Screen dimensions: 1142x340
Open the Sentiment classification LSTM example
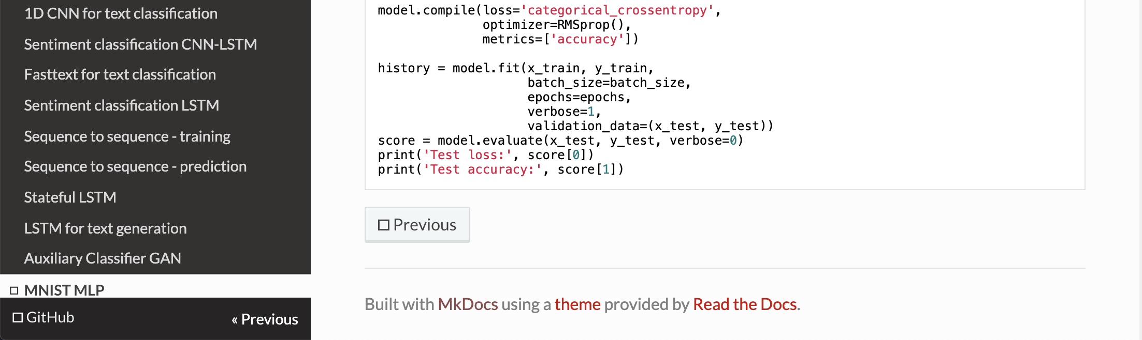tap(121, 105)
